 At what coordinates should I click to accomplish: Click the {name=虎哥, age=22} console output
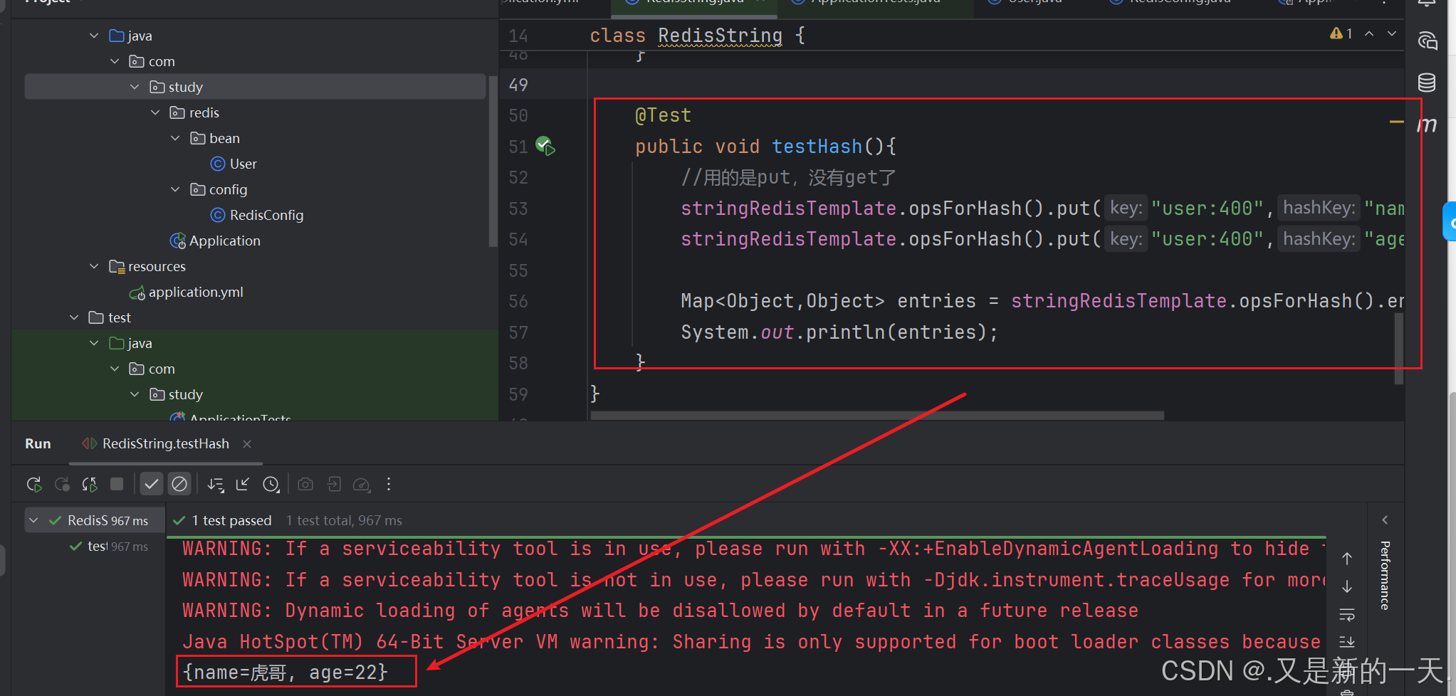[x=286, y=673]
